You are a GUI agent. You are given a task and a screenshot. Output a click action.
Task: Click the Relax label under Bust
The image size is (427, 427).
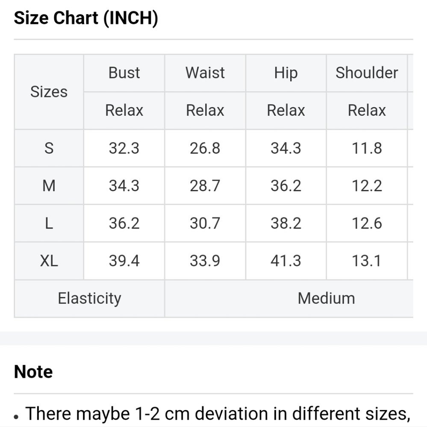(124, 110)
